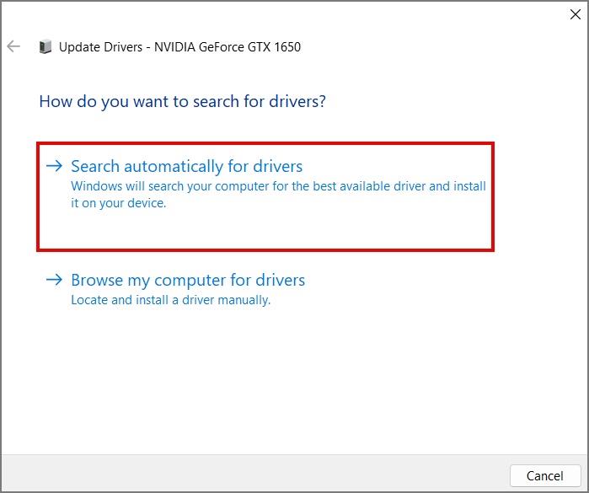Image resolution: width=589 pixels, height=493 pixels.
Task: Click the device icon beside Update Drivers
Action: (45, 46)
